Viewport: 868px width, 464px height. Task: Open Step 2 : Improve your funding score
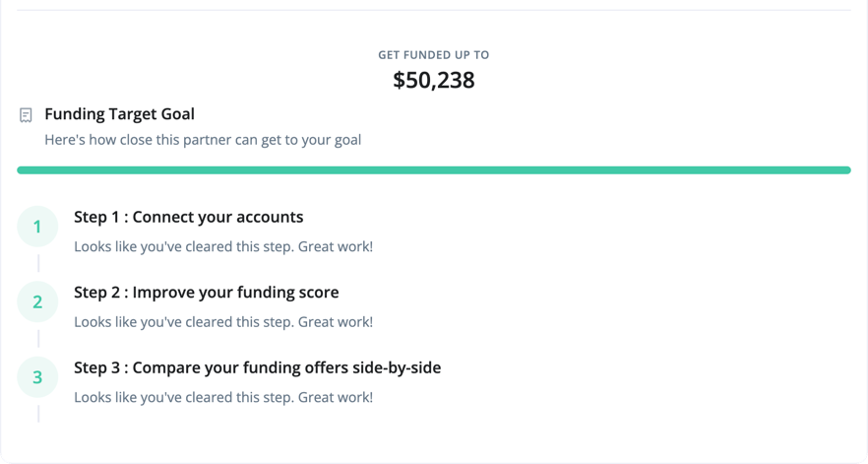[x=207, y=293]
